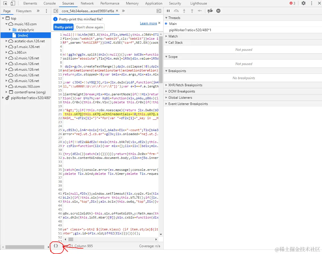Open the Memory tab
Screen dimensions: 322x254
tap(132, 3)
